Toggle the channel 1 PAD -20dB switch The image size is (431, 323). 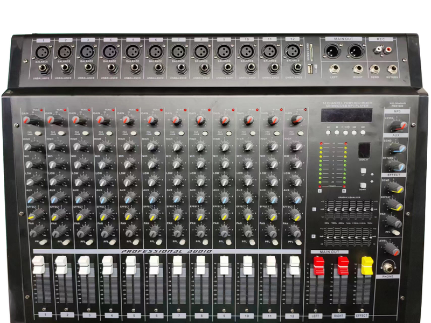tap(38, 132)
